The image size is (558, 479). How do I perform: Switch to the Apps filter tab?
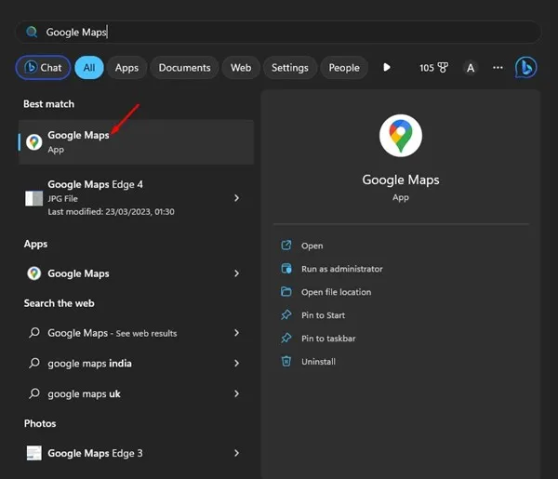coord(126,68)
